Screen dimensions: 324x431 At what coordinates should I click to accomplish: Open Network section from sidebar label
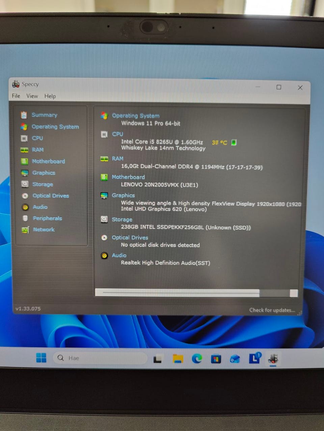click(44, 230)
